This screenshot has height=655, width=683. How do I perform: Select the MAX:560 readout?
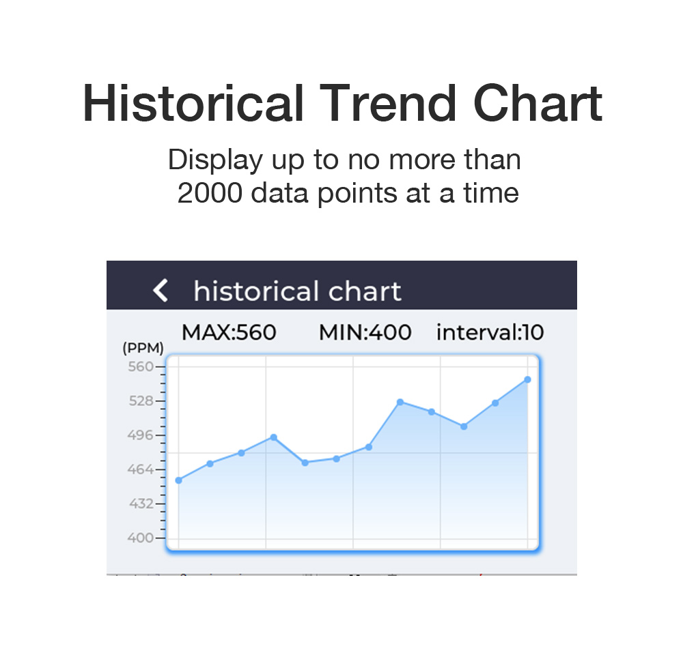click(229, 332)
